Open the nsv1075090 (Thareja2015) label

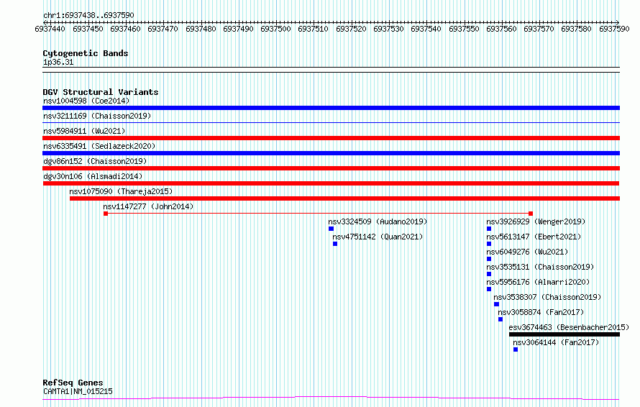tap(121, 191)
